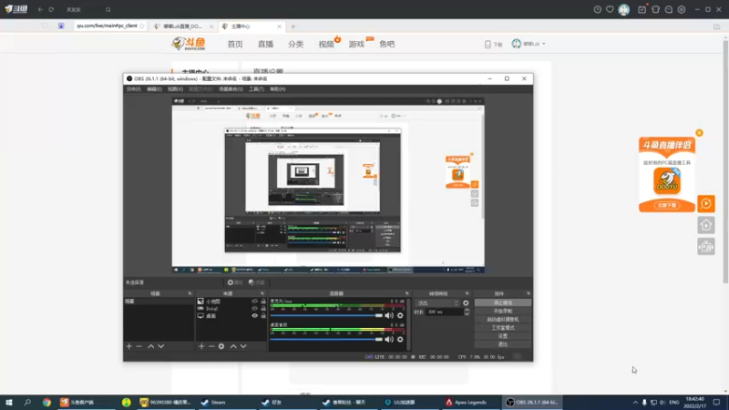Move source up in OBS sources panel

point(233,346)
